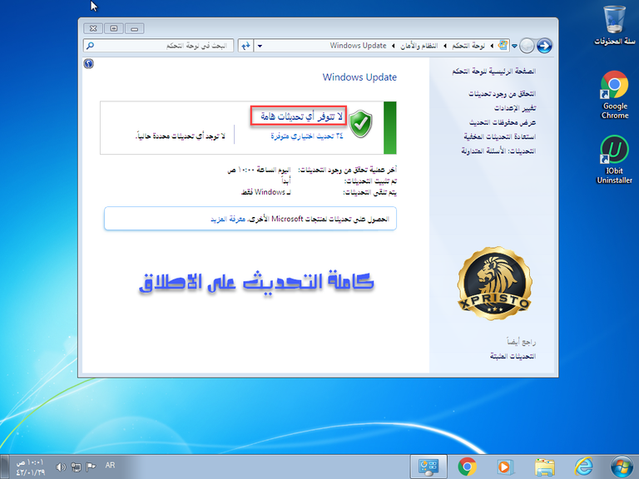This screenshot has height=479, width=639.
Task: Open the Recycle Bin desktop icon
Action: [x=615, y=24]
